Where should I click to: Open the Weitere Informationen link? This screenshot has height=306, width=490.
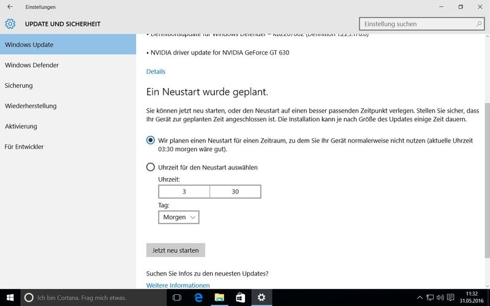point(178,285)
